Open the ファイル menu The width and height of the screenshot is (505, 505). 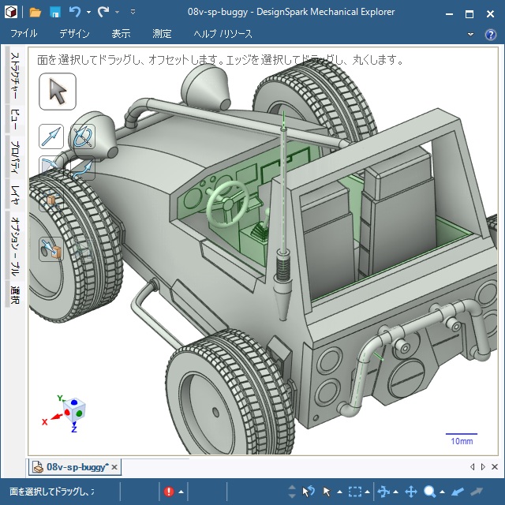pos(24,34)
